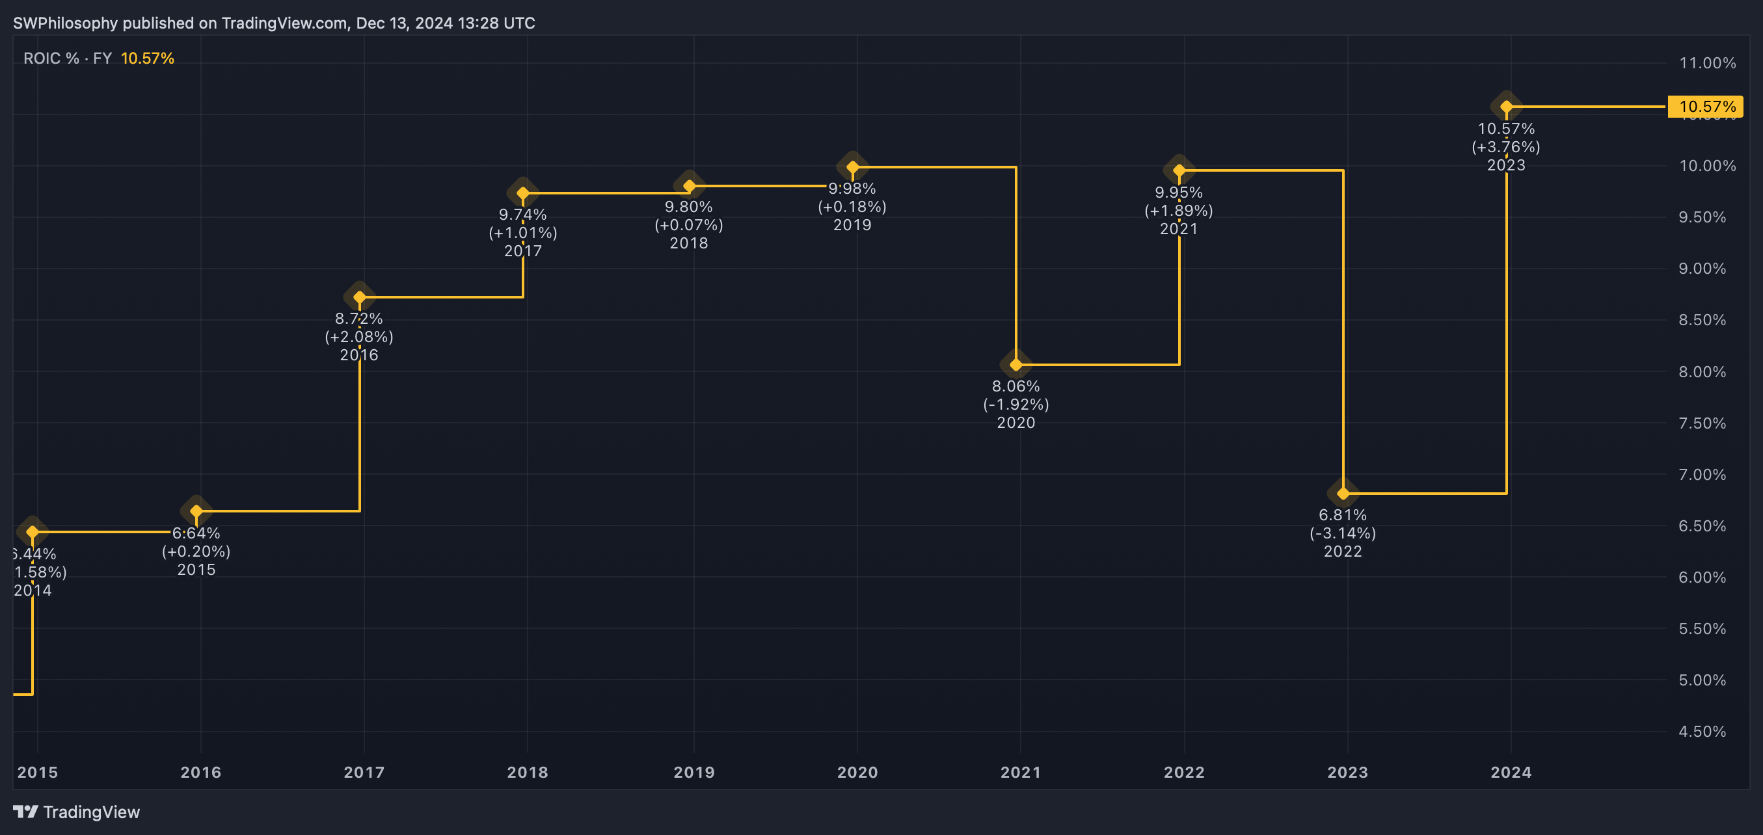1763x835 pixels.
Task: Click the SWPhilosopy published header text
Action: click(x=274, y=23)
